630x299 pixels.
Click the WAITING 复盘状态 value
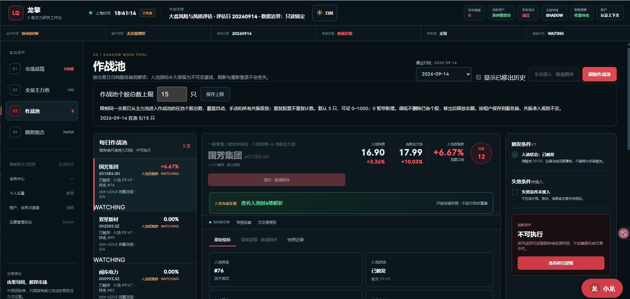[x=555, y=33]
